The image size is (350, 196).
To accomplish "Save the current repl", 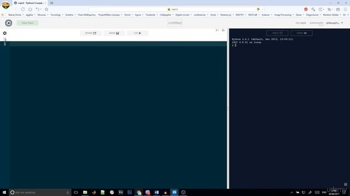I will click(114, 33).
